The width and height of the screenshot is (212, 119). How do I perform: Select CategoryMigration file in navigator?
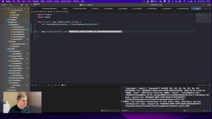click(19, 29)
